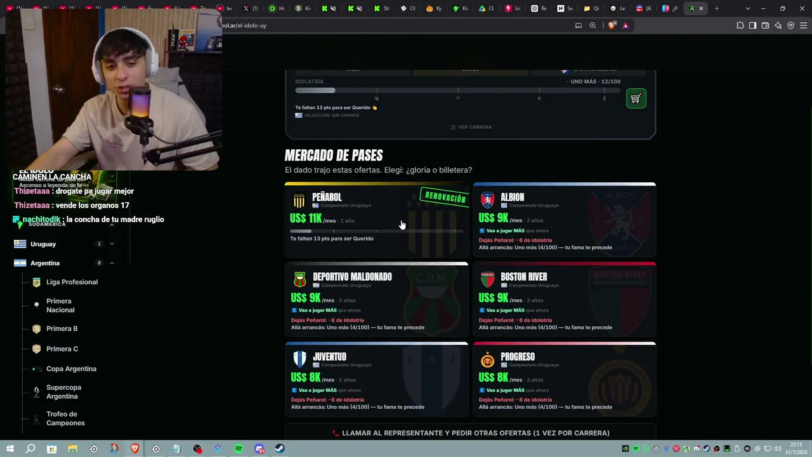The height and width of the screenshot is (457, 812).
Task: Click the Juventud club crest
Action: coord(299,359)
